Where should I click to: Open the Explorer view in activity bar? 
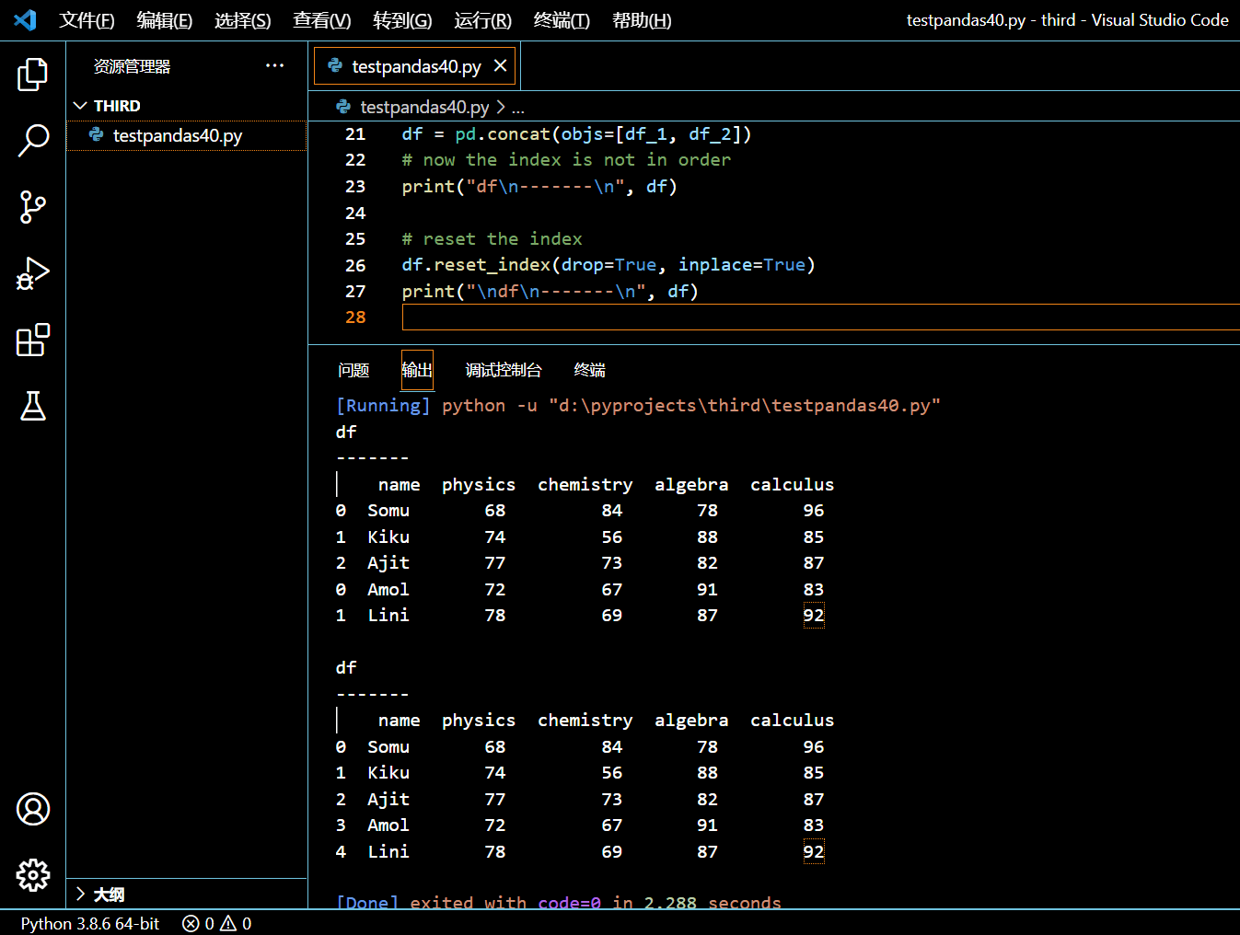pyautogui.click(x=32, y=75)
